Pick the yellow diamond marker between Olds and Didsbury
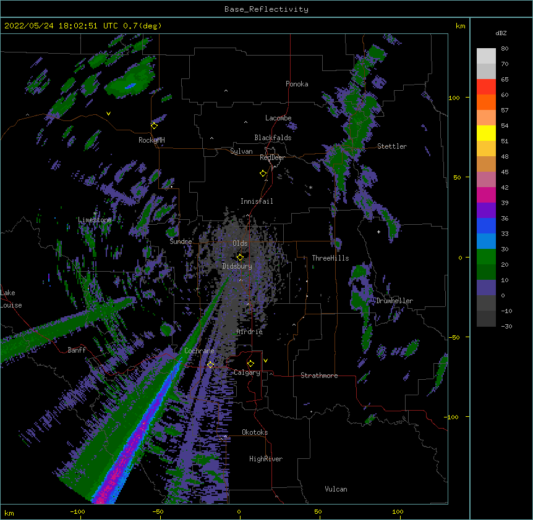Screen dimensions: 533x520 point(240,257)
